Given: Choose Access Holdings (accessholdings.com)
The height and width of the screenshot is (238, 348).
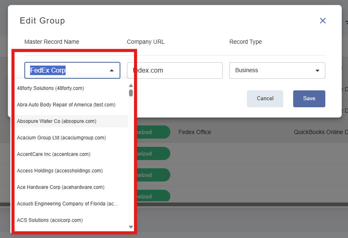Looking at the screenshot, I should (x=71, y=171).
